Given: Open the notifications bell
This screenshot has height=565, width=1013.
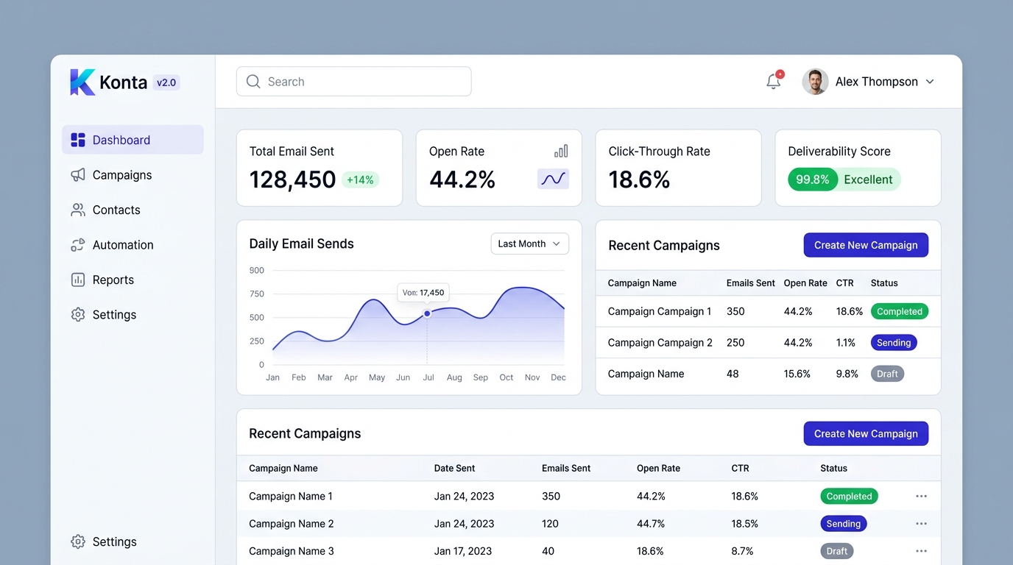Looking at the screenshot, I should (x=774, y=81).
